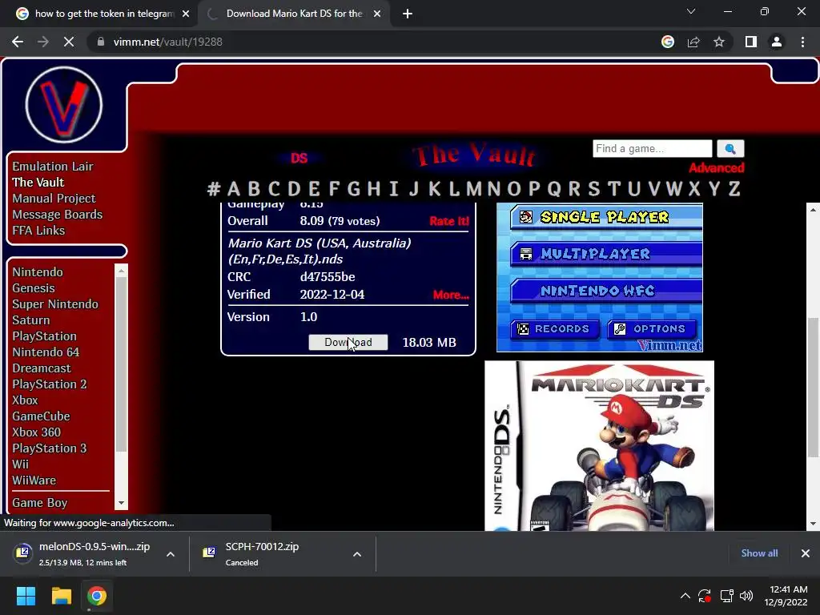
Task: Open The Vault menu link
Action: pos(38,183)
